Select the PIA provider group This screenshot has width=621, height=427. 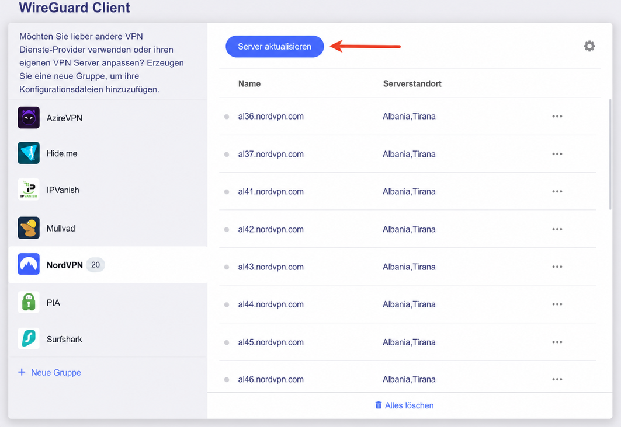(107, 302)
